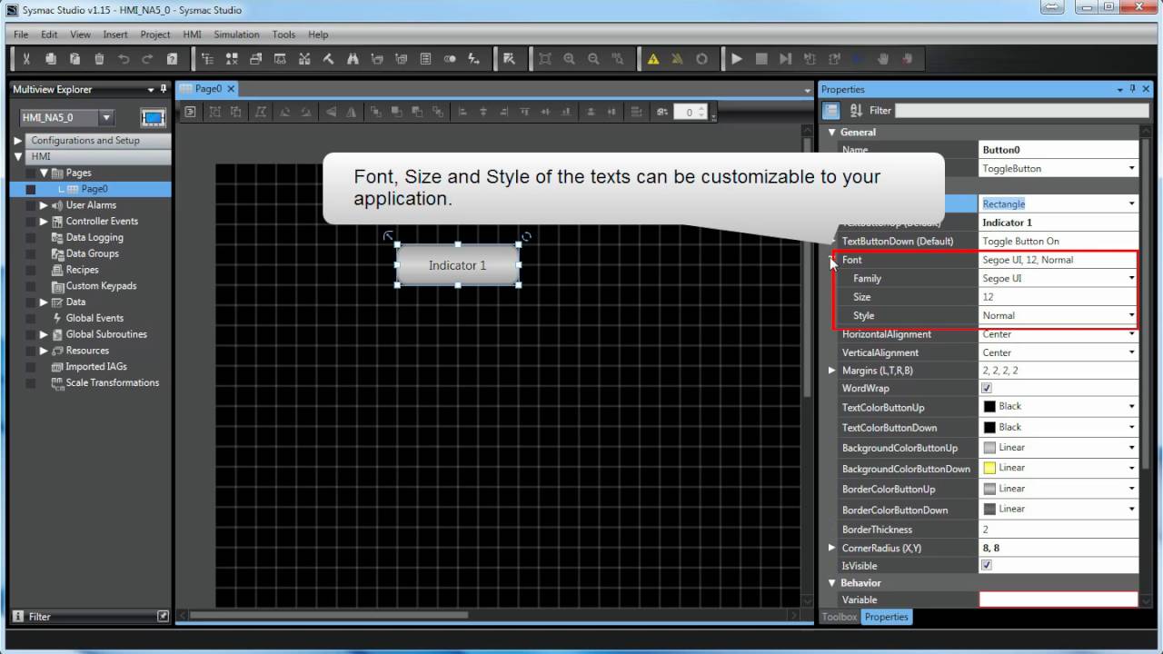Open the File menu

[21, 35]
